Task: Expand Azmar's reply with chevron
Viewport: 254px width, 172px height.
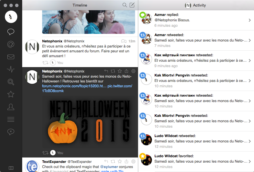Action: [x=249, y=20]
